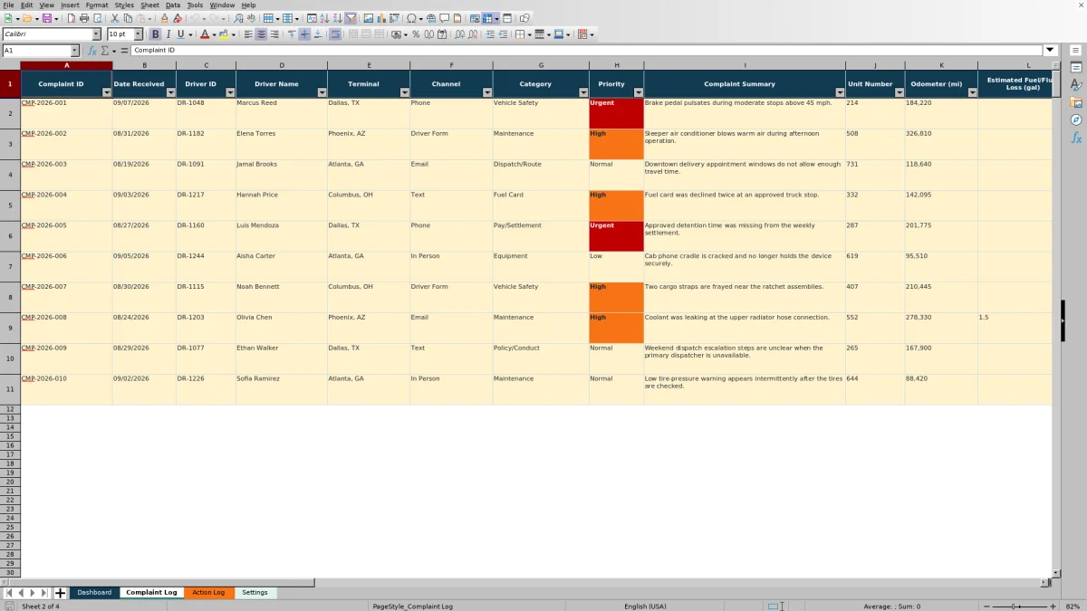Open the Sheet menu
Image resolution: width=1087 pixels, height=611 pixels.
(149, 5)
